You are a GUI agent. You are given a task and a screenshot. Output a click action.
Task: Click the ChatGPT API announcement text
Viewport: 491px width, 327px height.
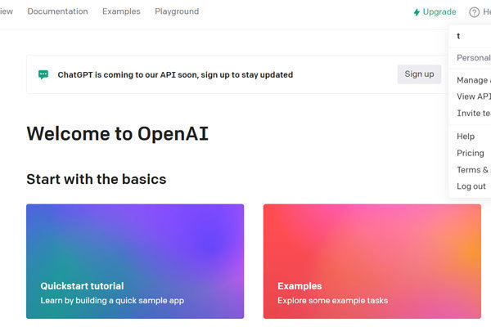175,74
